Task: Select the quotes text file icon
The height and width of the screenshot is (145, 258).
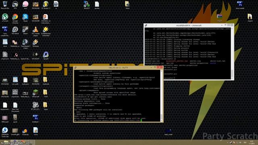Action: click(97, 5)
